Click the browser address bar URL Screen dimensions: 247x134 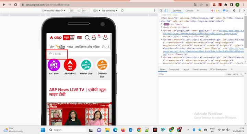coord(47,5)
